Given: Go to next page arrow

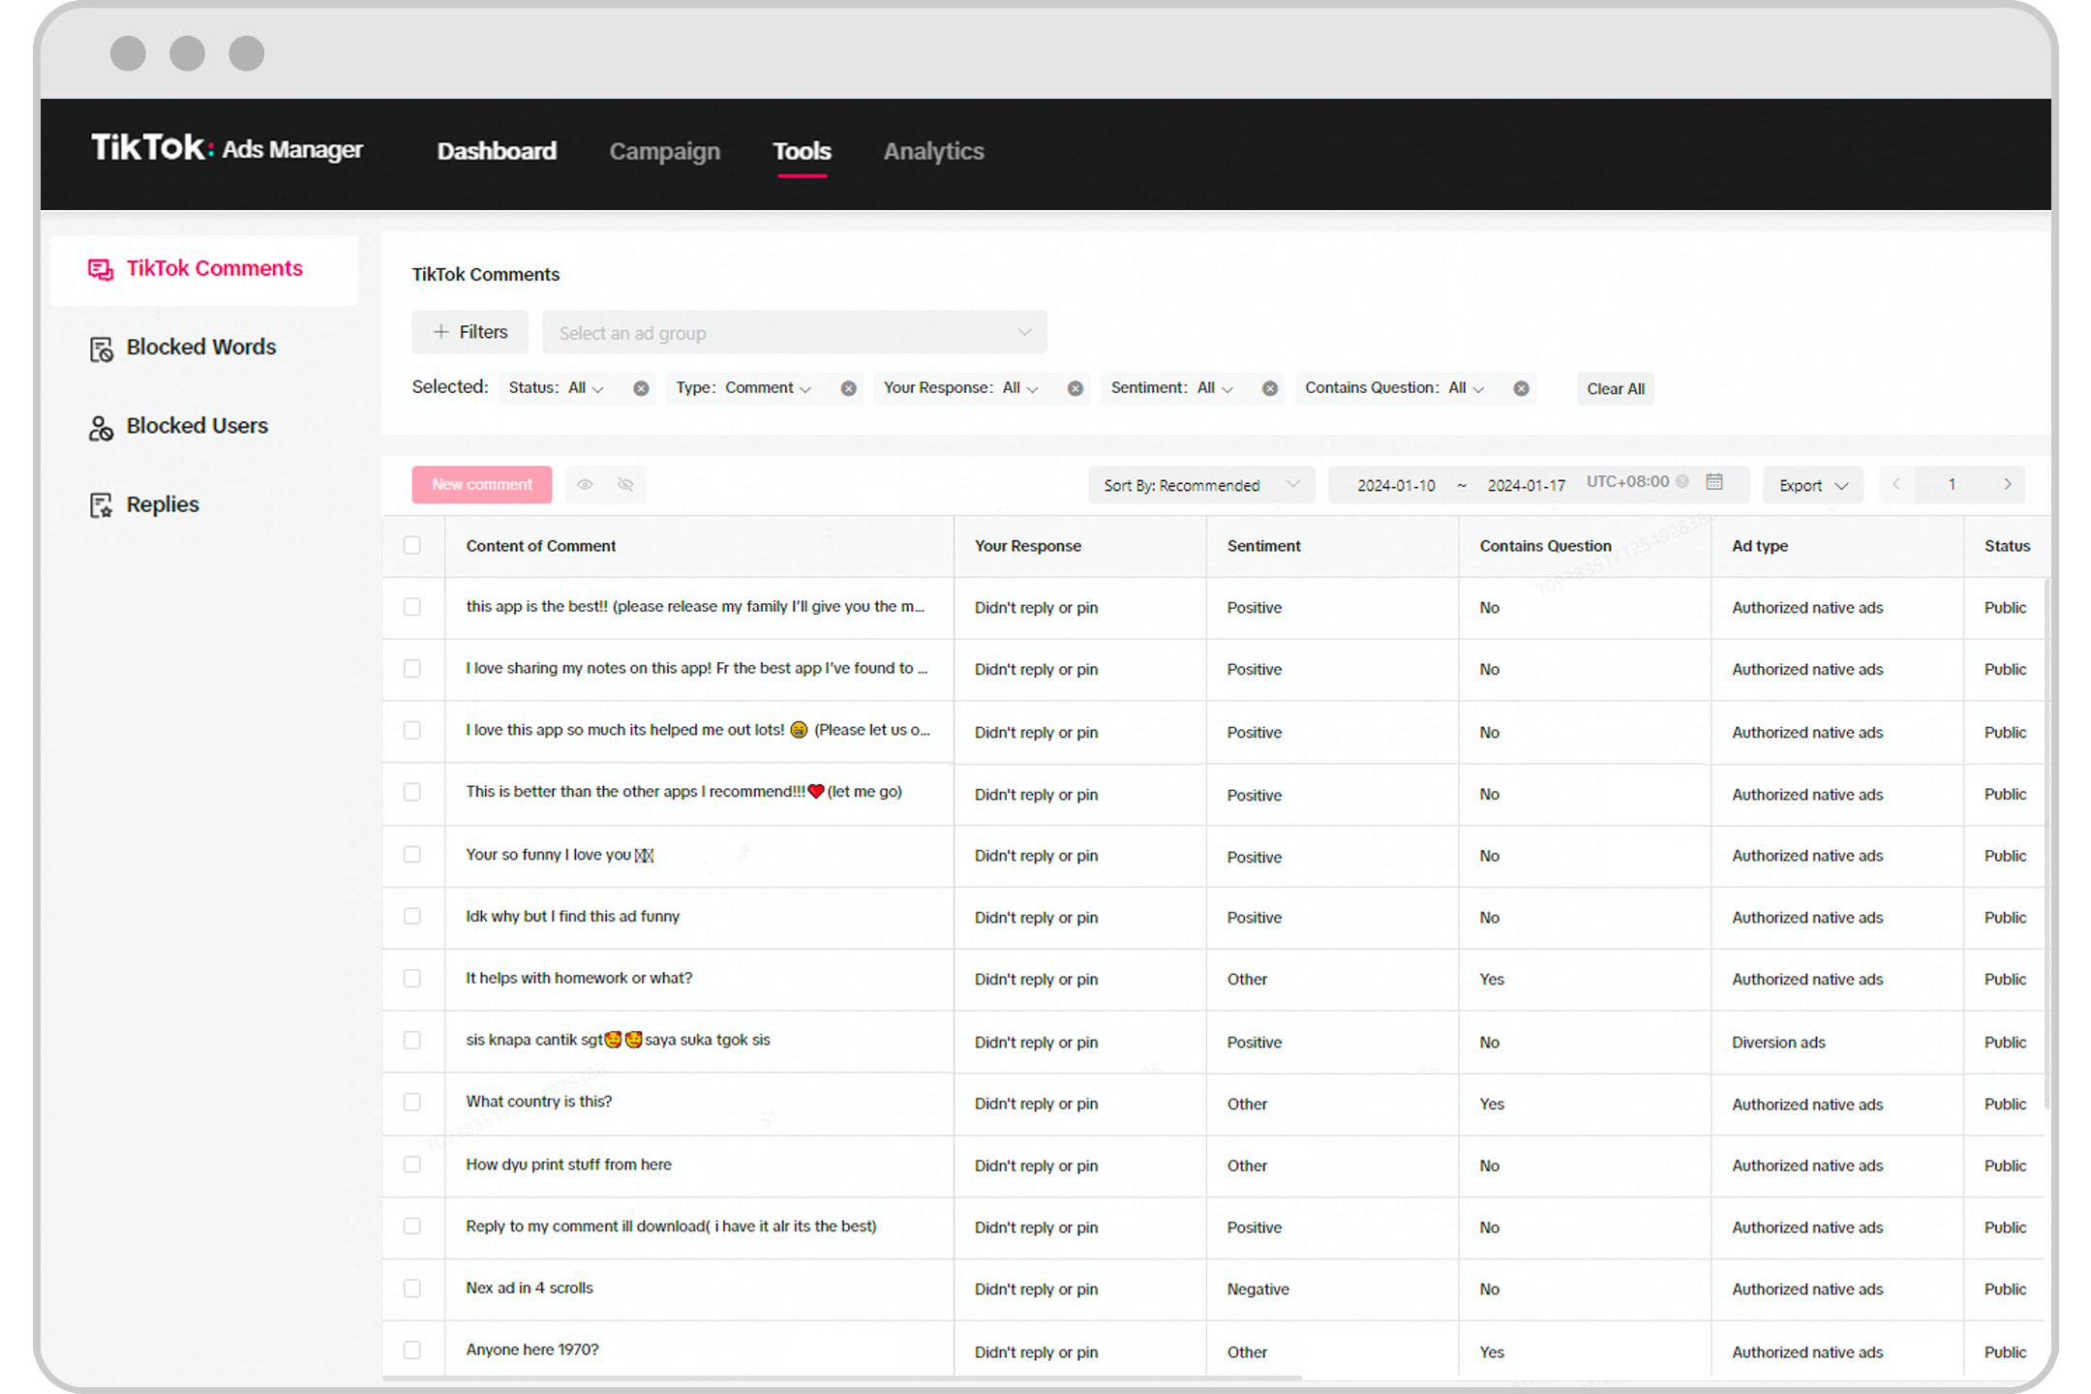Looking at the screenshot, I should click(x=2008, y=484).
